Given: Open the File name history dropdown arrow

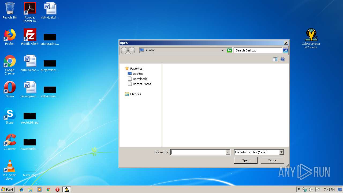Looking at the screenshot, I should click(228, 152).
